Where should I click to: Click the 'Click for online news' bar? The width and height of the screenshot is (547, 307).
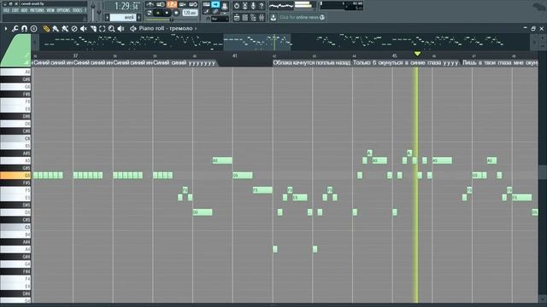[x=302, y=17]
